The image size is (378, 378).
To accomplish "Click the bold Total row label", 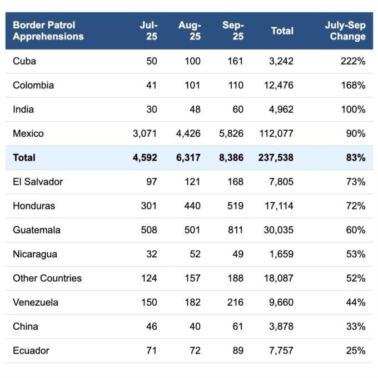I will click(x=24, y=158).
